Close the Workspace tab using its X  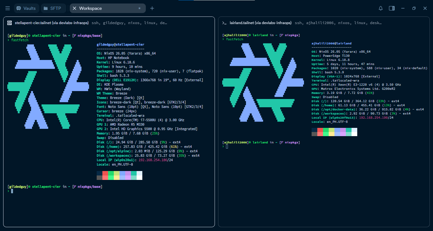[x=74, y=8]
